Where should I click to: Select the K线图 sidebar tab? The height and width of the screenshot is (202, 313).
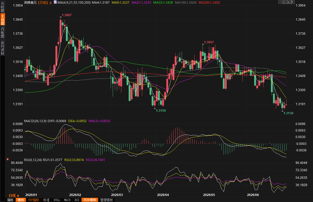(x=2, y=20)
